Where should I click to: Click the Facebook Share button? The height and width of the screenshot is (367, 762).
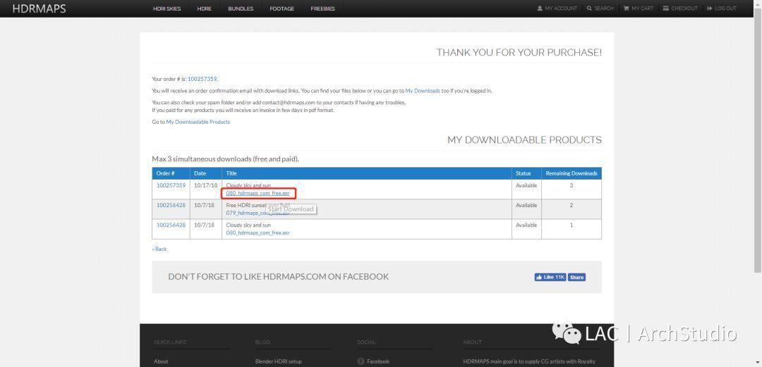tap(577, 278)
